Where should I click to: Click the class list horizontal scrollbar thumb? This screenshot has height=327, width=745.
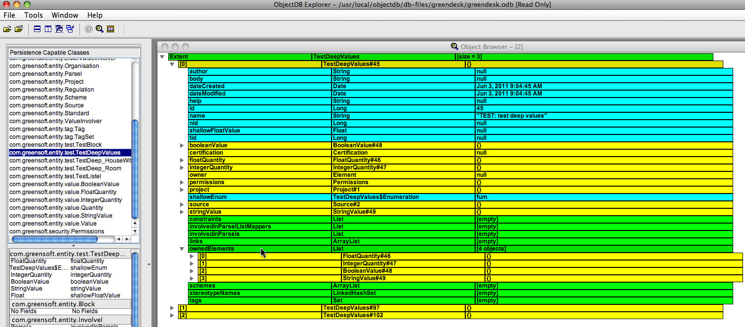55,239
